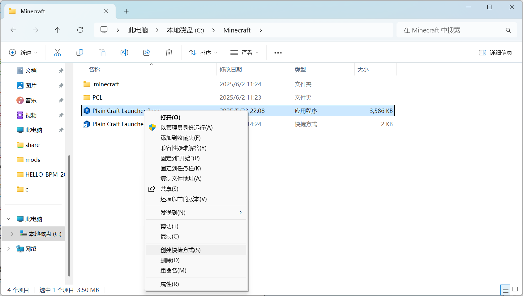Select the PCL folder
The image size is (523, 296).
pyautogui.click(x=93, y=97)
